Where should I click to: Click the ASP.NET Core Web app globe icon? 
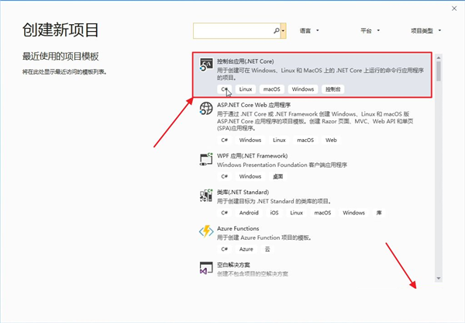206,108
